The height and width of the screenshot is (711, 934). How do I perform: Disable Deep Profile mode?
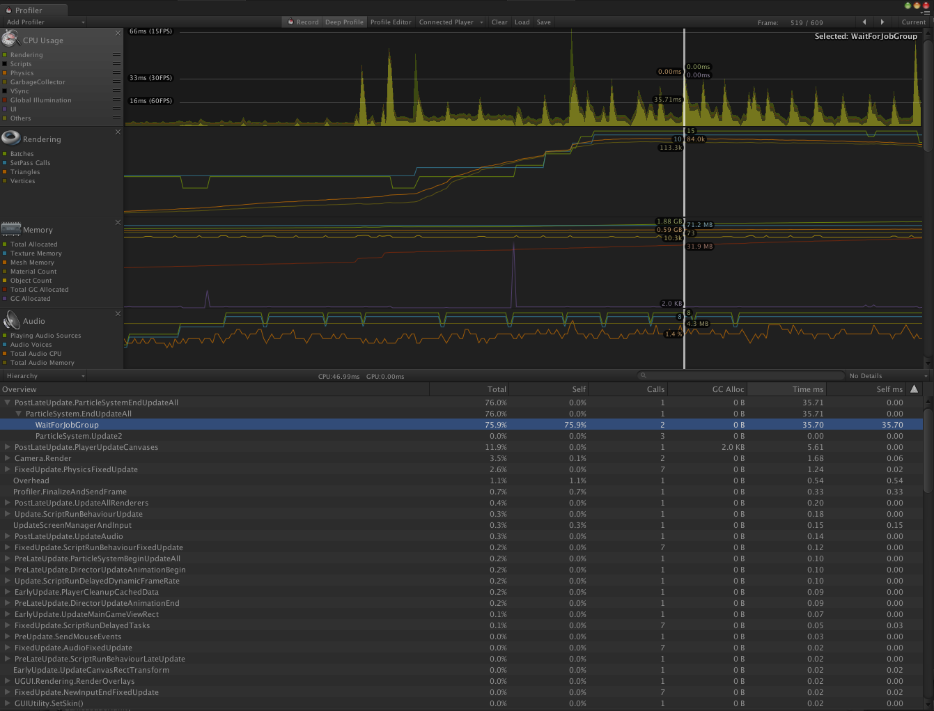[x=344, y=22]
